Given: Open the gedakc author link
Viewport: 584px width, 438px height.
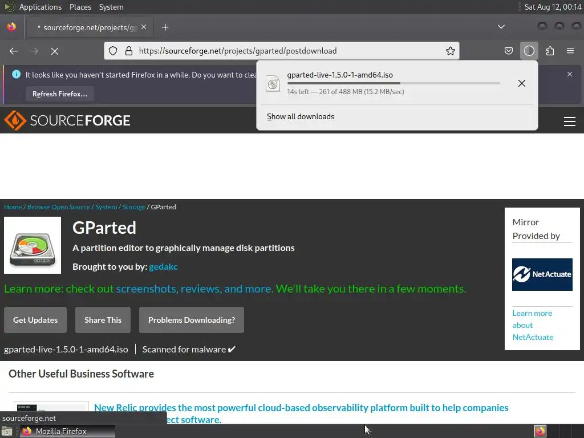Looking at the screenshot, I should click(x=163, y=267).
